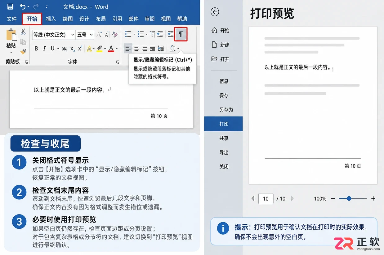Switch to the 视图 tab
Viewport: 384px width, 255px height.
click(166, 19)
